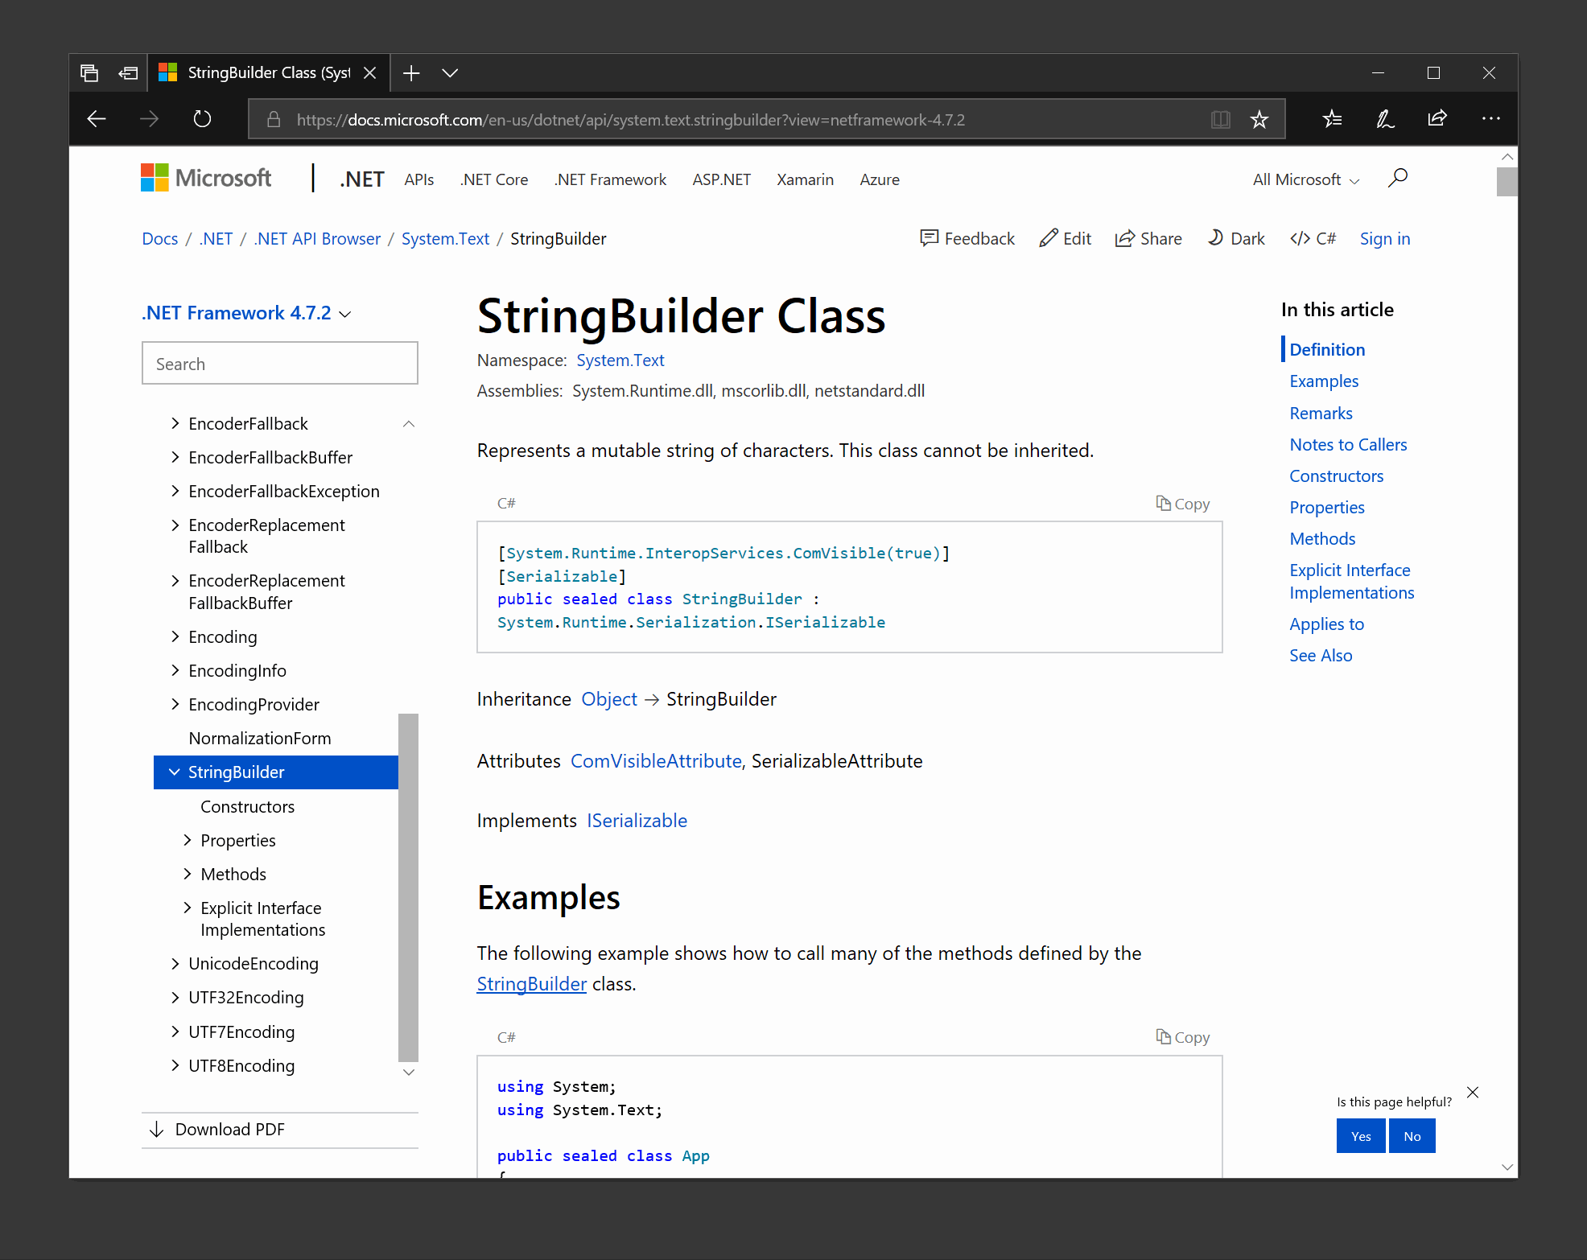Collapse the StringBuilder tree node
Image resolution: width=1587 pixels, height=1260 pixels.
(175, 772)
